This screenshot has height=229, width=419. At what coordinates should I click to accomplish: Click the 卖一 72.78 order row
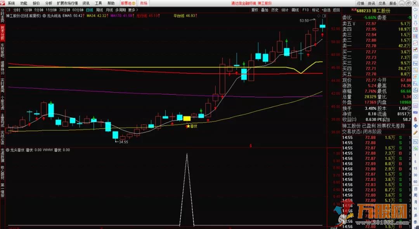tap(377, 46)
